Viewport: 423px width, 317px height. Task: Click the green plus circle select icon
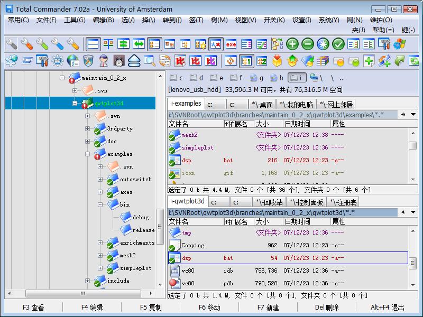click(x=292, y=44)
